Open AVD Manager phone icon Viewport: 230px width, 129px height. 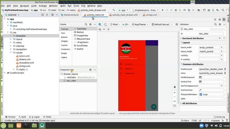(x=213, y=10)
